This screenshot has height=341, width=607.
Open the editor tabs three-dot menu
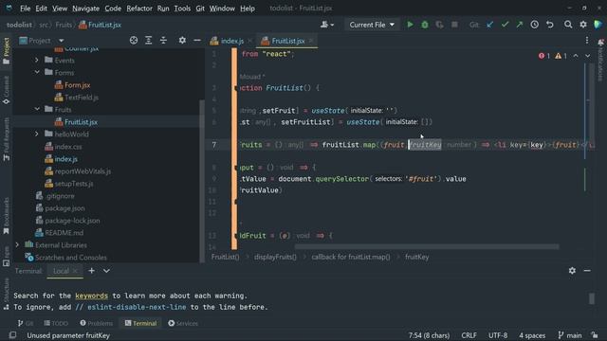coord(587,40)
